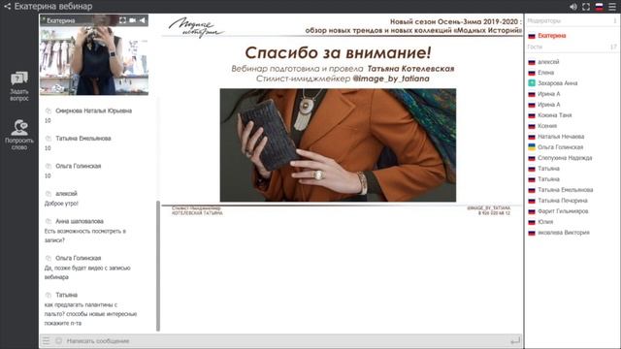Toggle the speaker icon on Екатерина's video
Screen dimensions: 621x349
(x=143, y=20)
